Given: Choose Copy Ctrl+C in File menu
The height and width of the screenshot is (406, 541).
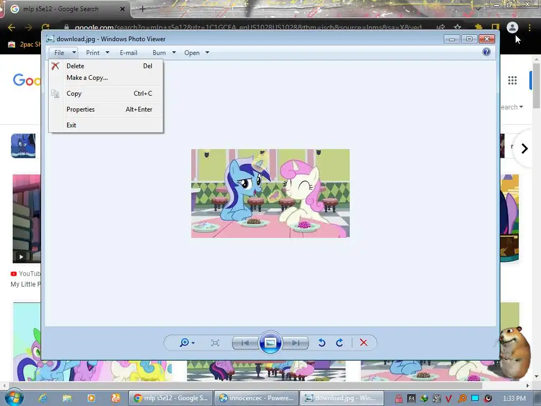Looking at the screenshot, I should tap(106, 94).
